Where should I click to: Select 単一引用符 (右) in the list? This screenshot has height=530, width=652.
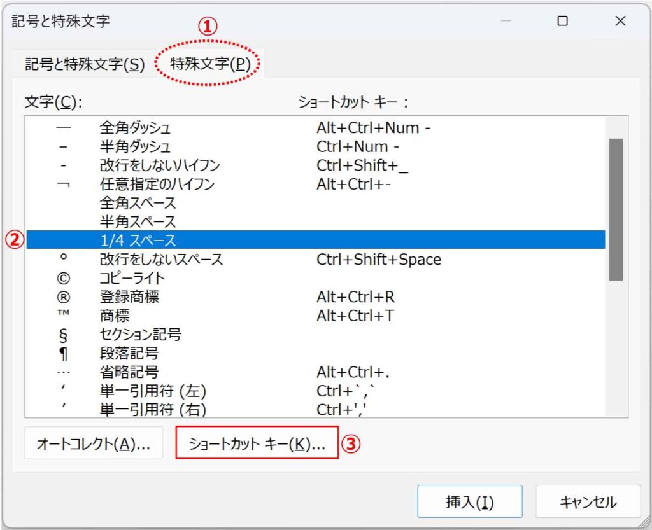click(x=316, y=409)
